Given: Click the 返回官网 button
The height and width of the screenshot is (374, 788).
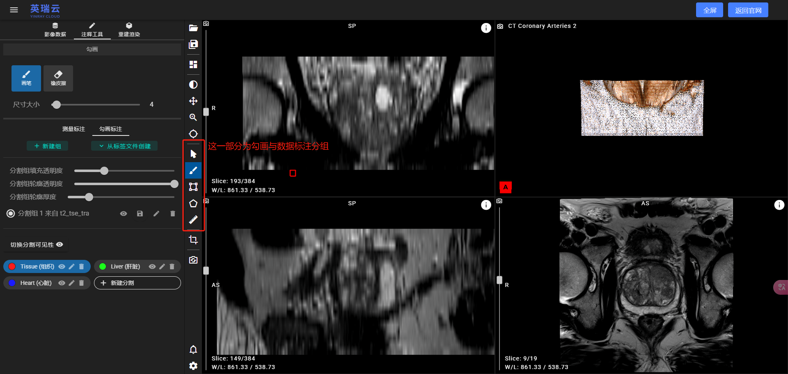Looking at the screenshot, I should click(748, 10).
